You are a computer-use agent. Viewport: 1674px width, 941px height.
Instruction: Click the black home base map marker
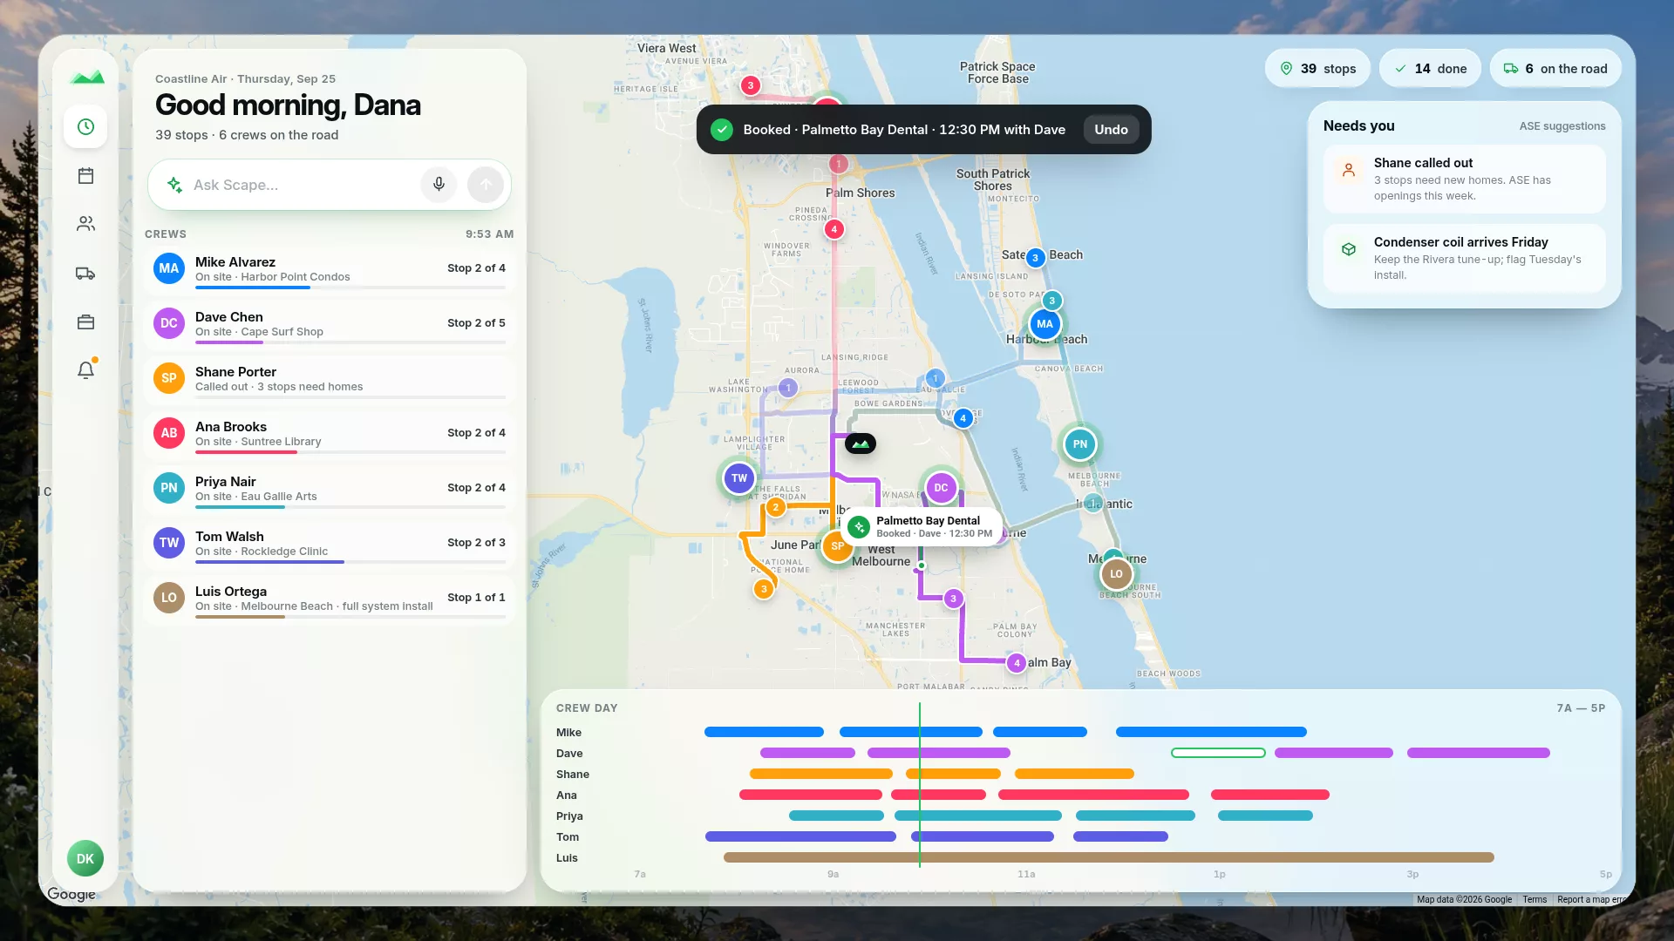(861, 443)
